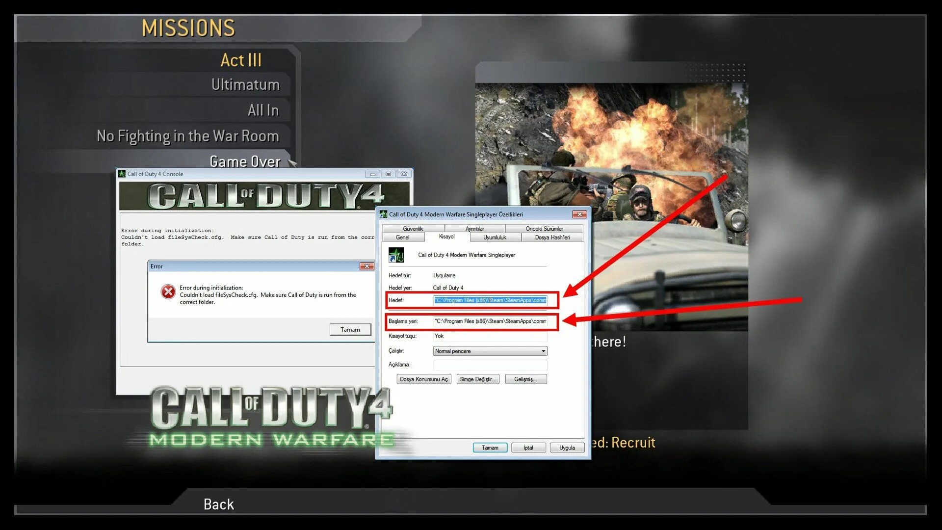
Task: Click Properties dialog title bar icon
Action: (x=383, y=214)
